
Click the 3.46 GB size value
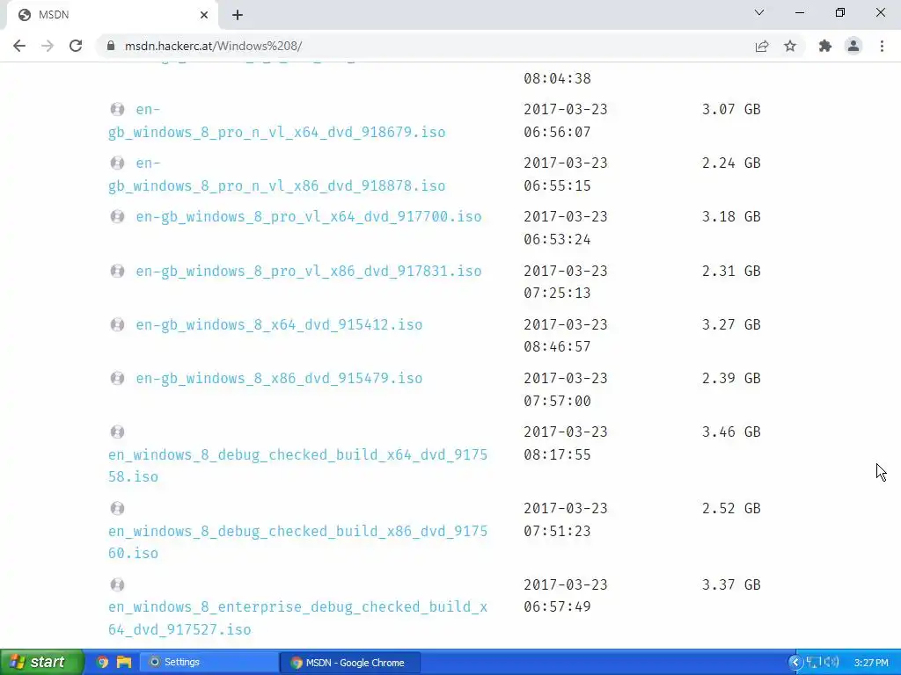click(x=731, y=432)
